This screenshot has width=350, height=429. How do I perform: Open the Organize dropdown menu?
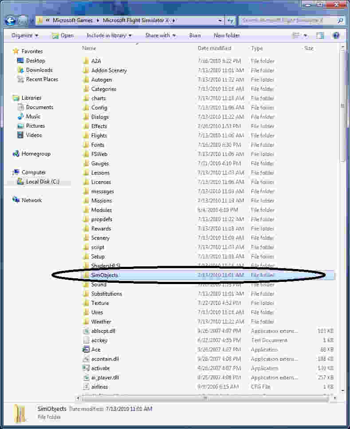(x=25, y=35)
